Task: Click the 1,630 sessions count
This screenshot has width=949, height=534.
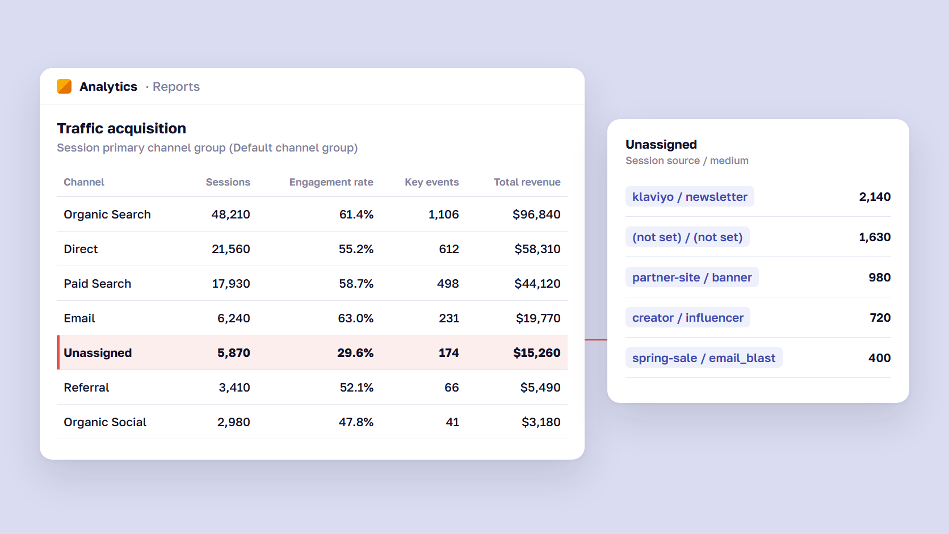Action: [875, 237]
